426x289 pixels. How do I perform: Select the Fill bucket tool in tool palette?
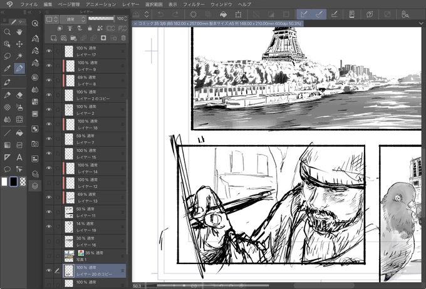tap(19, 133)
